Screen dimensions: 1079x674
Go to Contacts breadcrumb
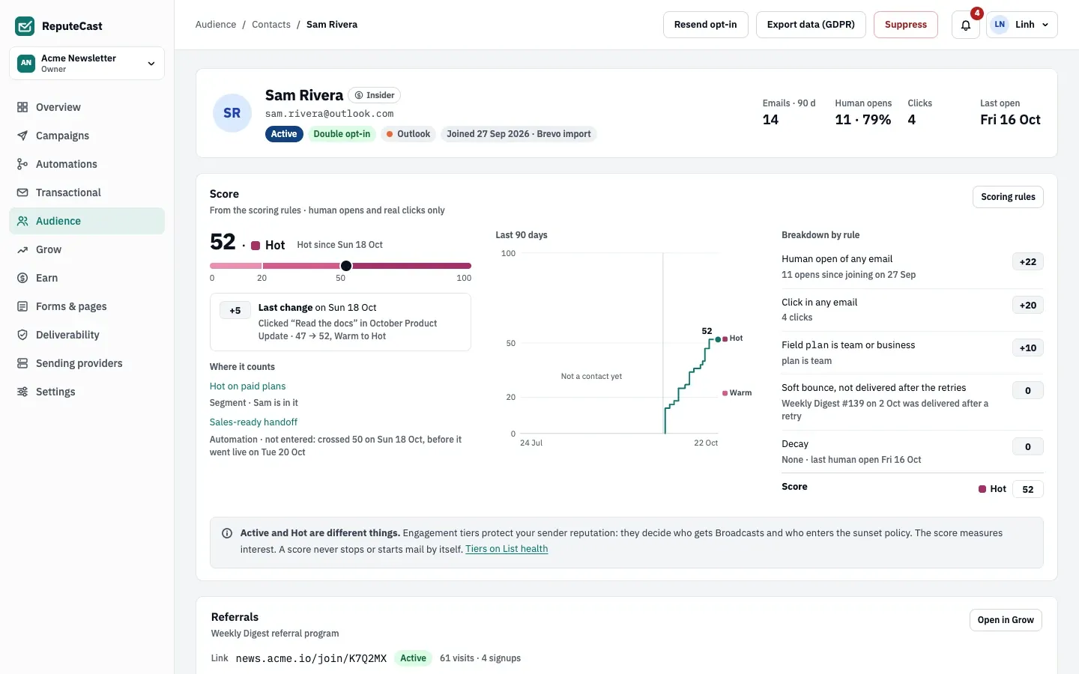(271, 25)
